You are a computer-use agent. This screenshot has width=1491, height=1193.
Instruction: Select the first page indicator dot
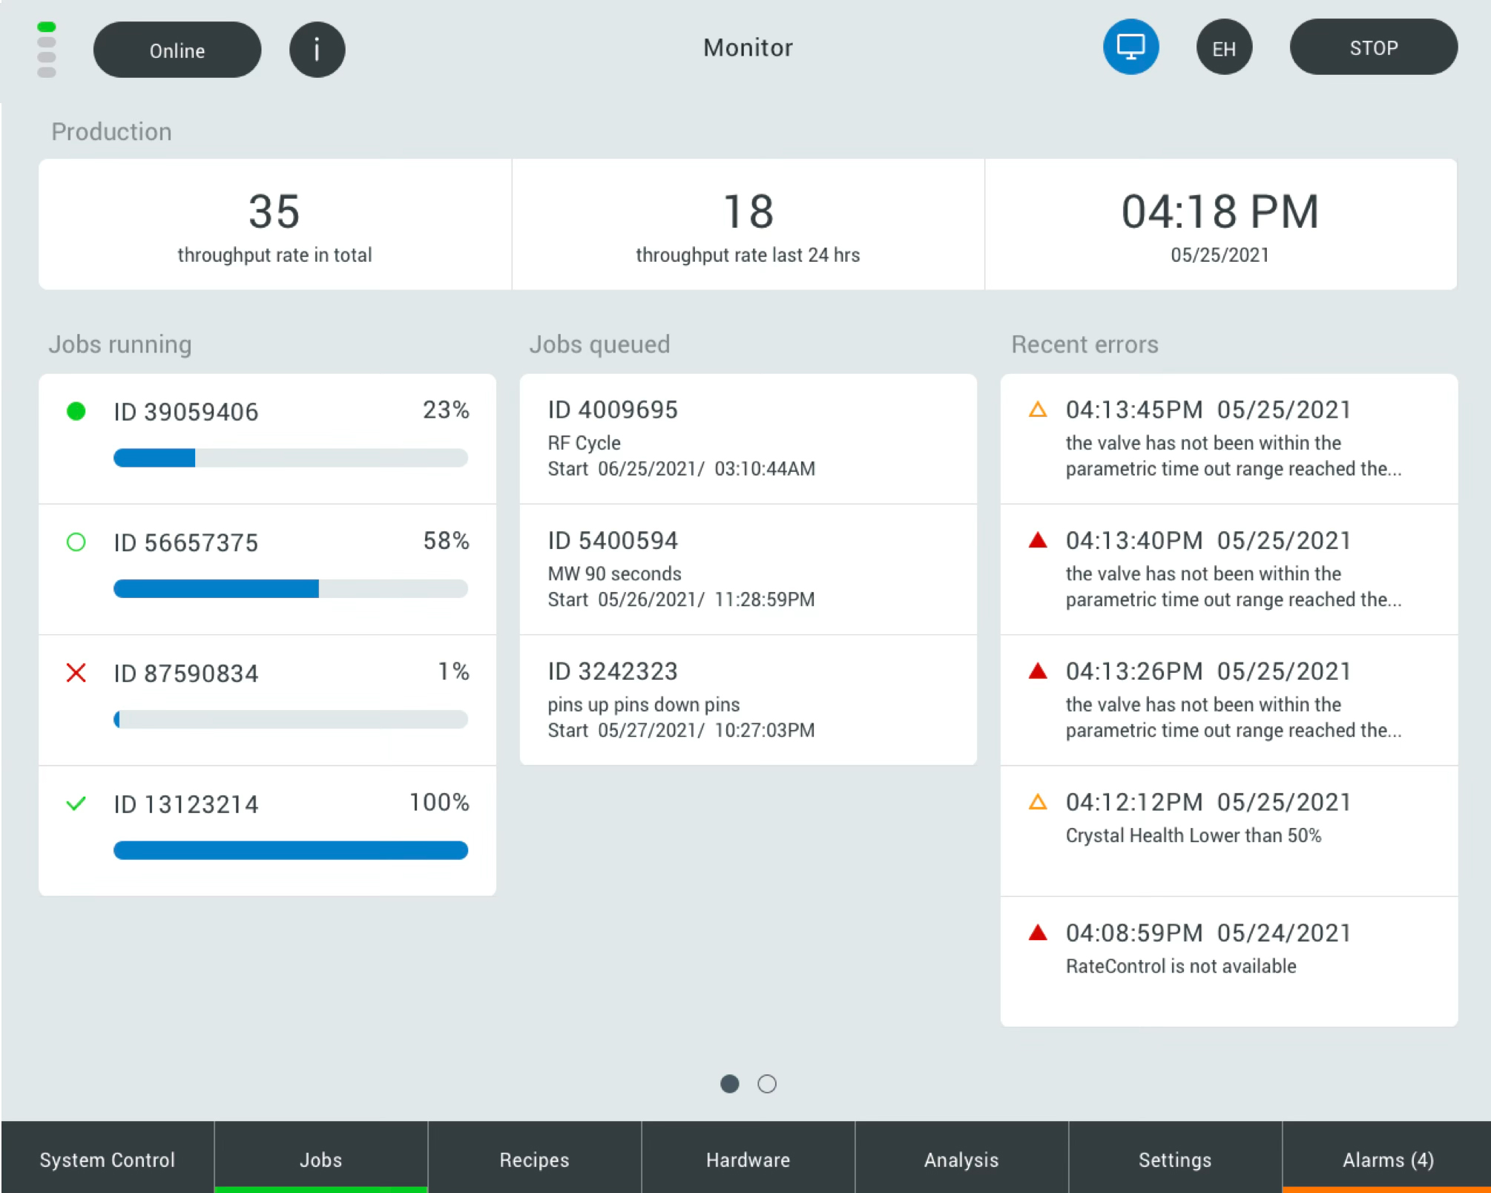(x=730, y=1084)
